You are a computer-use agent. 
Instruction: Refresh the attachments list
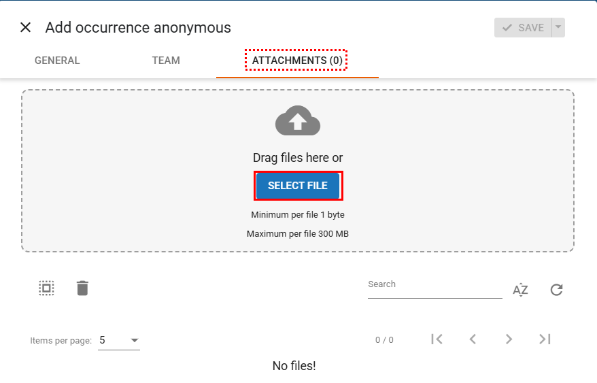click(x=556, y=290)
